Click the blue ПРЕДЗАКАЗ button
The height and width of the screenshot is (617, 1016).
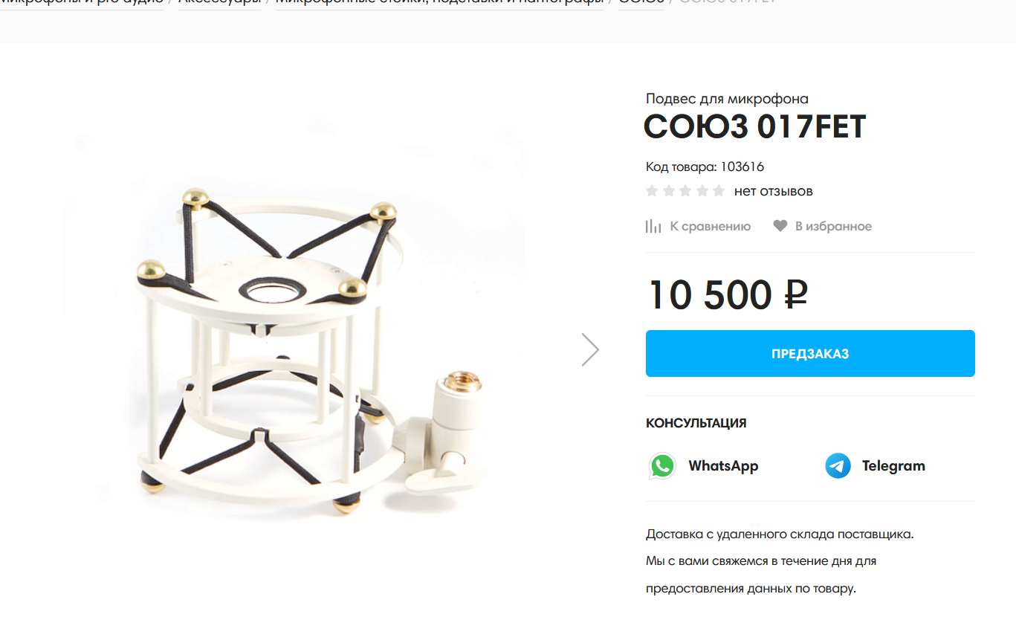[x=810, y=353]
